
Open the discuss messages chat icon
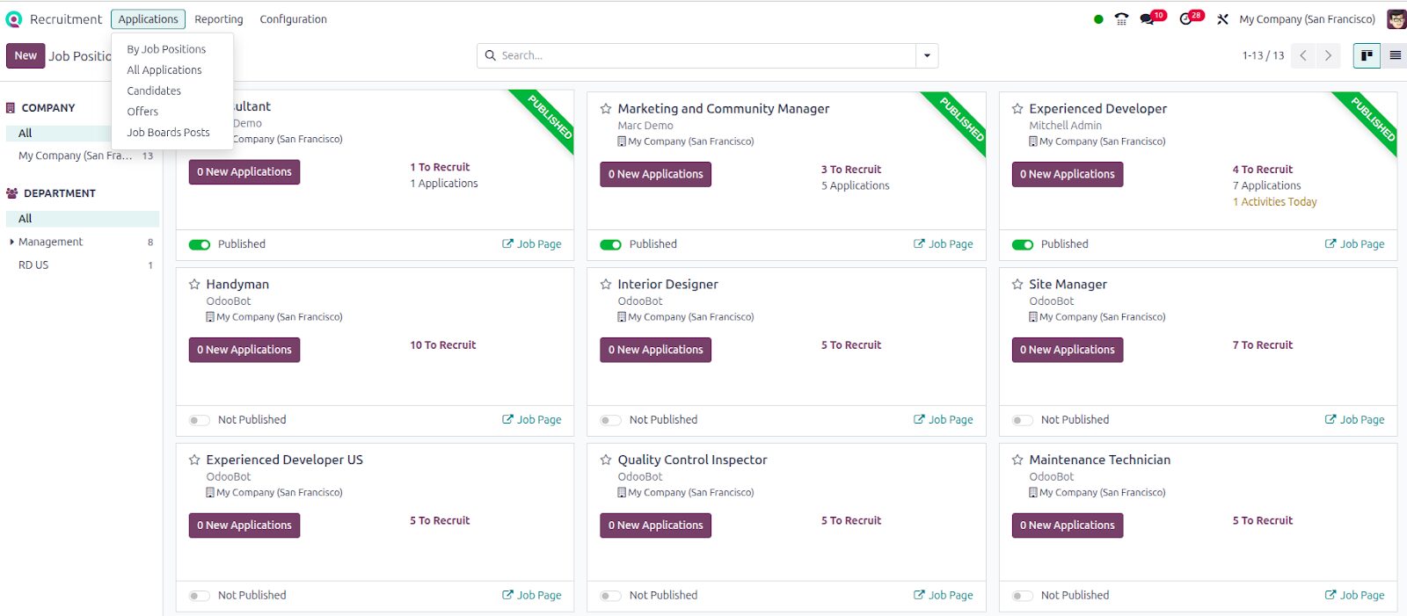(x=1148, y=19)
